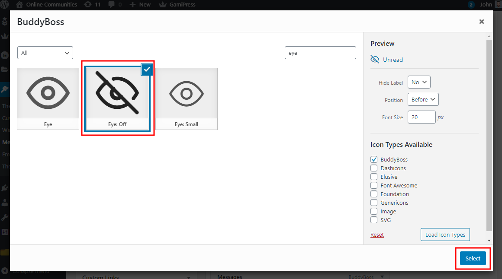Enable the Font Awesome checkbox
Image resolution: width=502 pixels, height=279 pixels.
(x=374, y=185)
